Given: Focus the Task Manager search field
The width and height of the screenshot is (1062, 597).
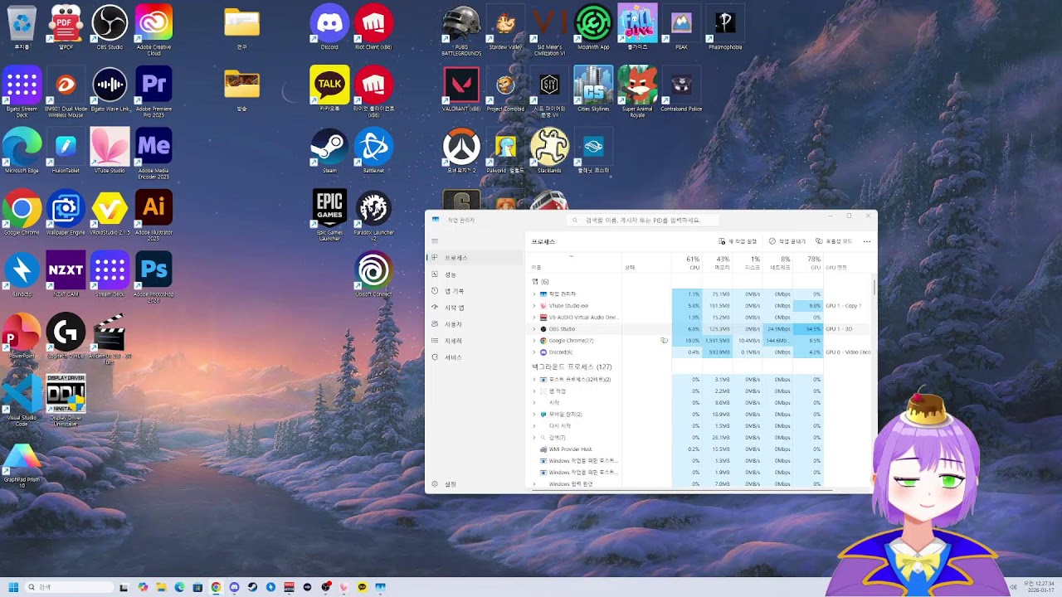Looking at the screenshot, I should 641,221.
